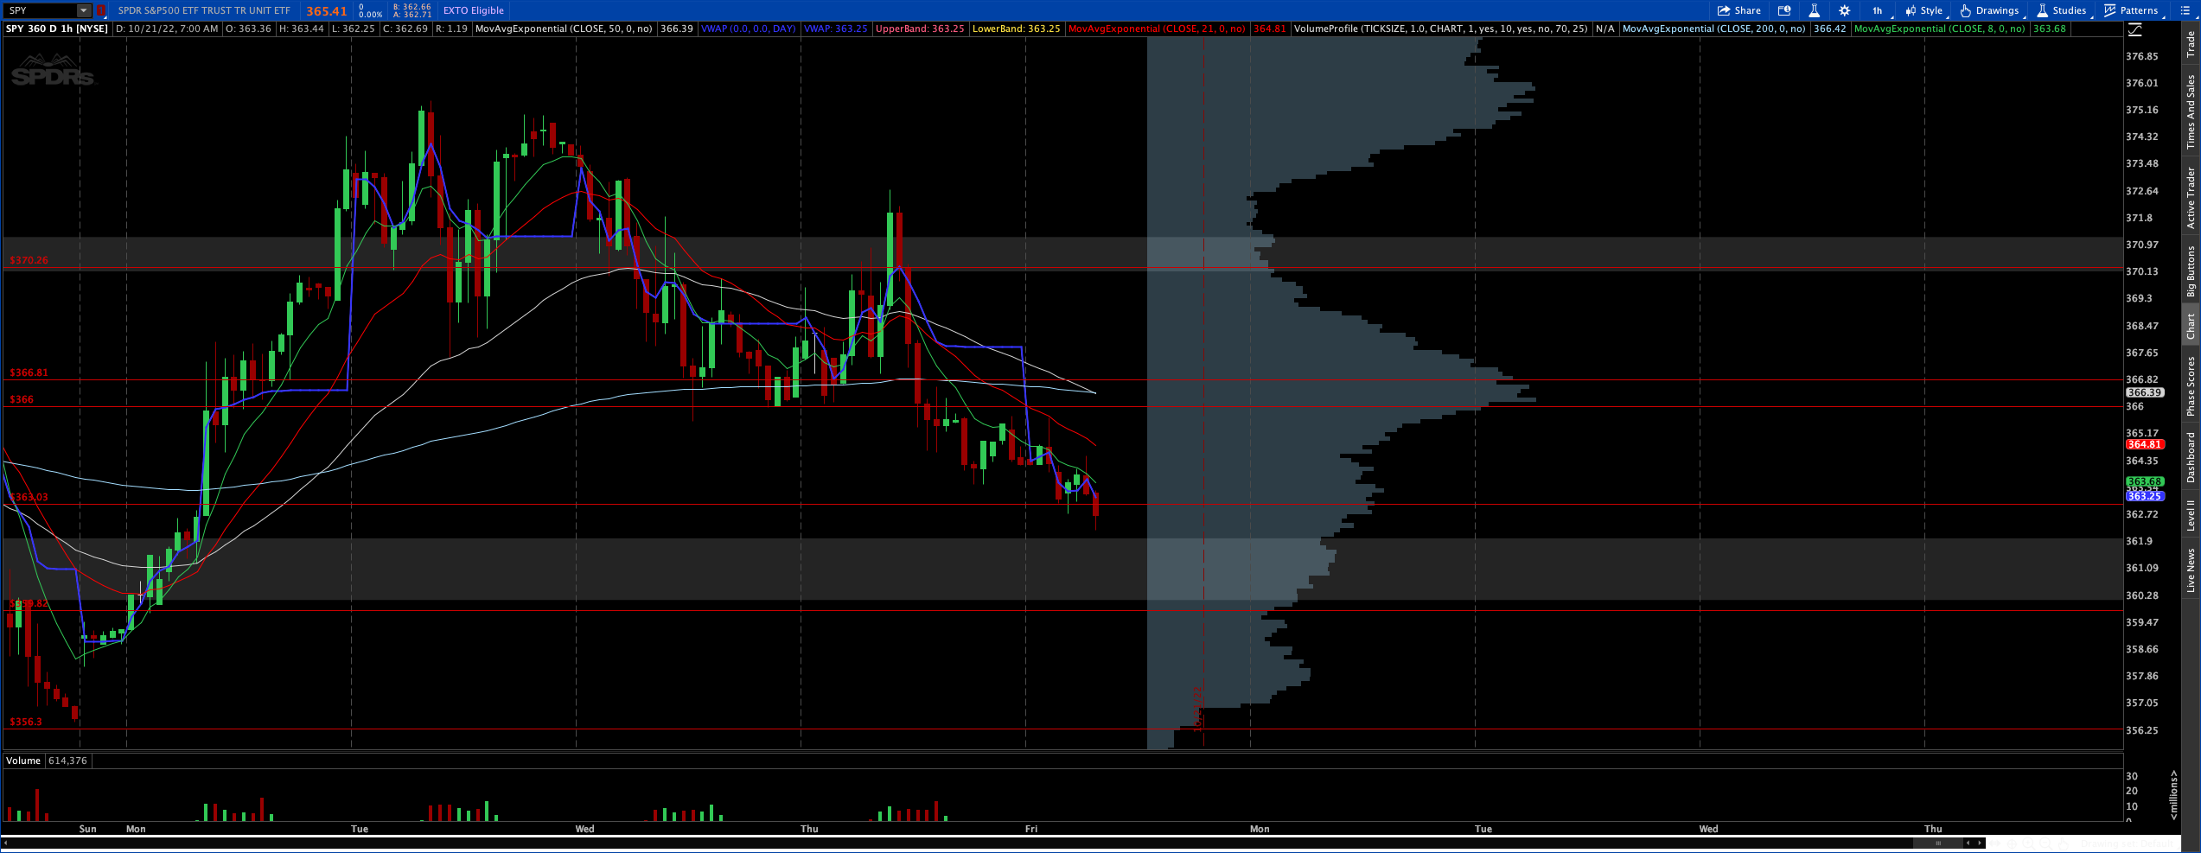The height and width of the screenshot is (853, 2201).
Task: Click the Share button in the toolbar
Action: (x=1738, y=10)
